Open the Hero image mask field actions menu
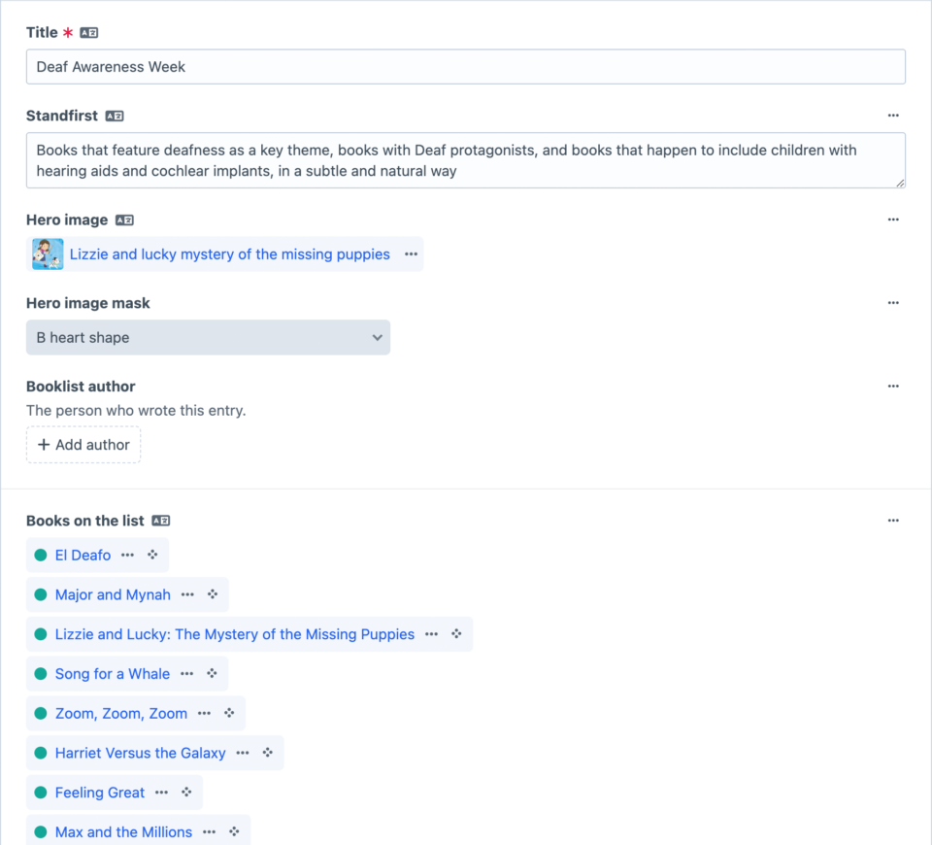Screen dimensions: 932x845 (x=893, y=303)
